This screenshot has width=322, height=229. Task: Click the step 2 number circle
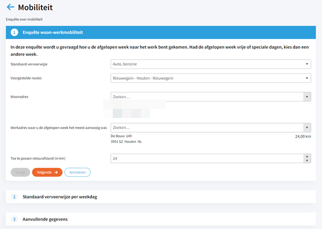click(14, 197)
